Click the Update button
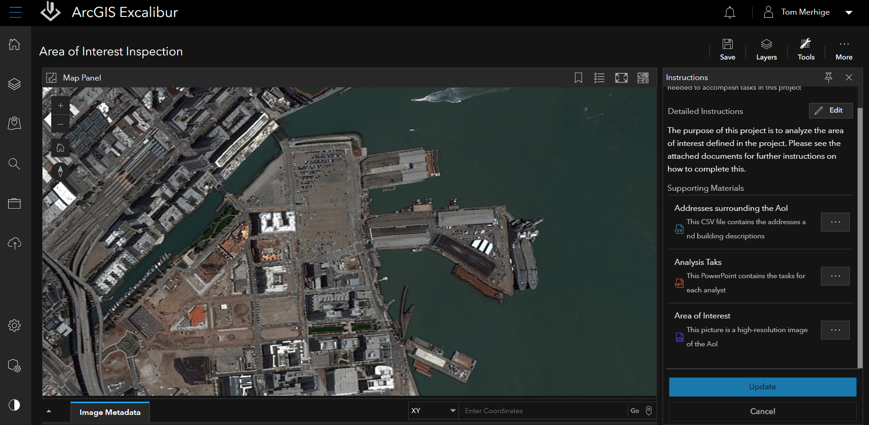Viewport: 869px width, 425px height. (x=762, y=387)
